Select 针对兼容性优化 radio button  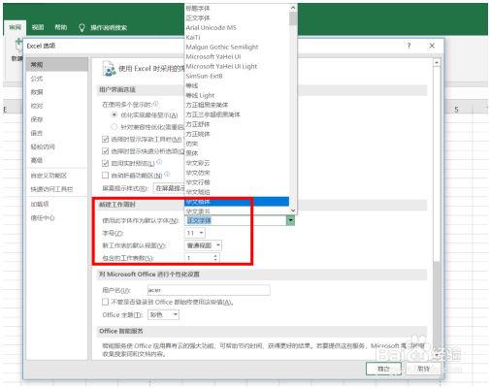(114, 127)
